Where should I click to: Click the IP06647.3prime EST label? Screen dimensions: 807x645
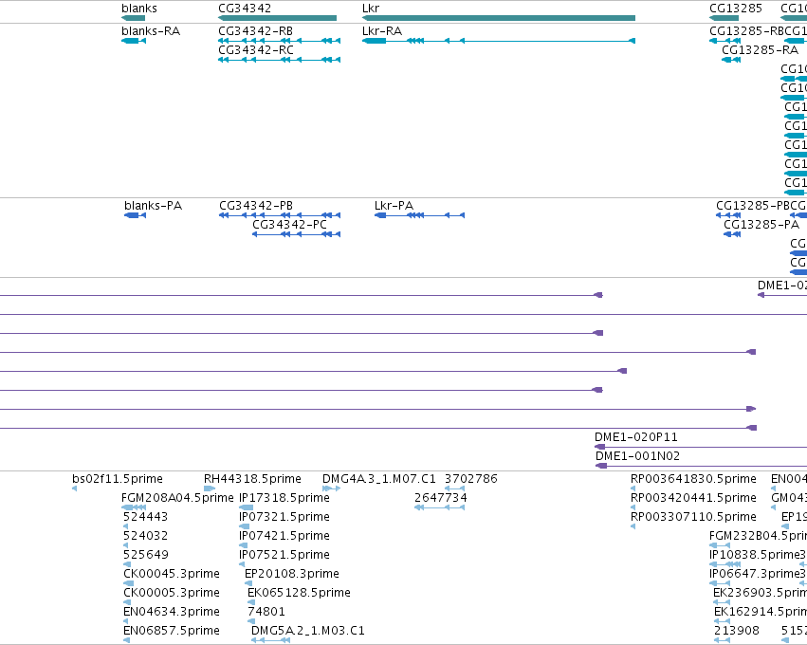coord(753,574)
